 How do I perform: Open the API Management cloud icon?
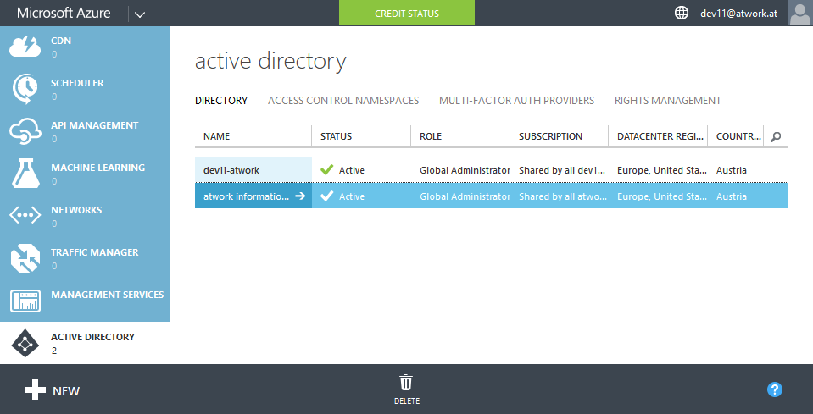25,131
